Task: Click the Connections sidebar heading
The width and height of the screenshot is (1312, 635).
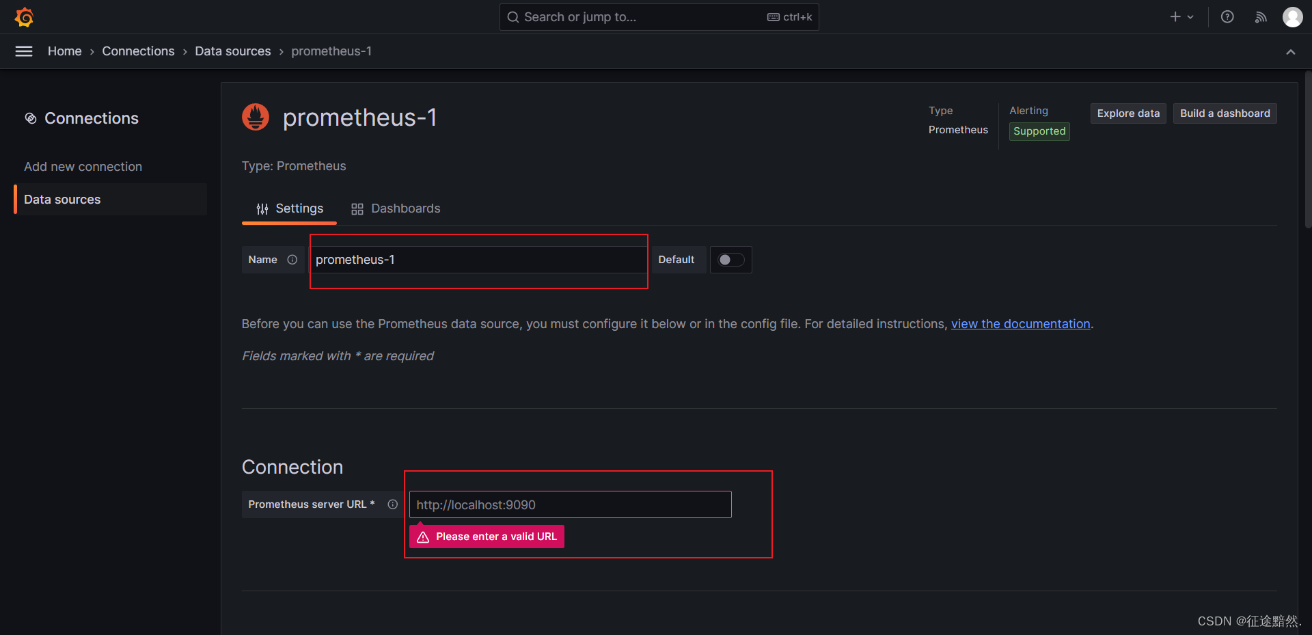Action: (x=92, y=118)
